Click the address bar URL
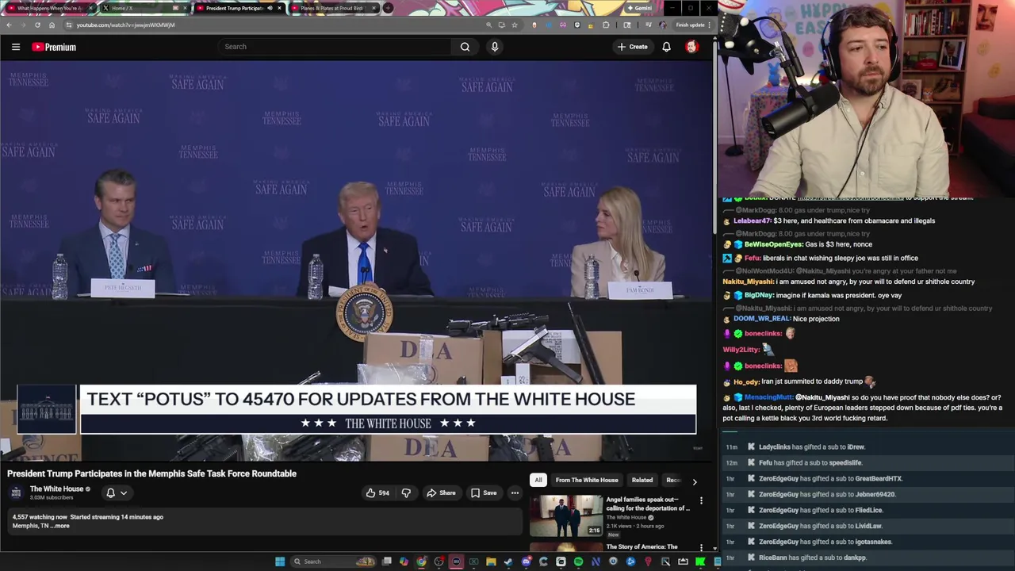 click(125, 25)
